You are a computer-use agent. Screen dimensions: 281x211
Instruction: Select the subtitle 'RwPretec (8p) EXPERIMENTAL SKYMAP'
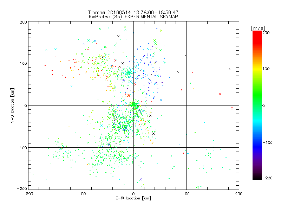pos(133,17)
